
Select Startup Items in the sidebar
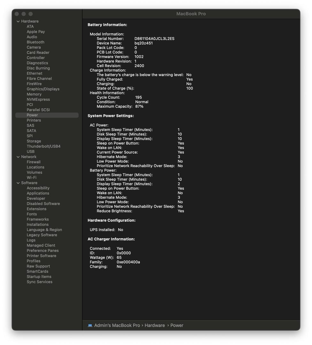point(39,277)
